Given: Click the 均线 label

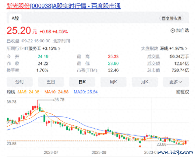Looking at the screenshot, I should pyautogui.click(x=11, y=92).
